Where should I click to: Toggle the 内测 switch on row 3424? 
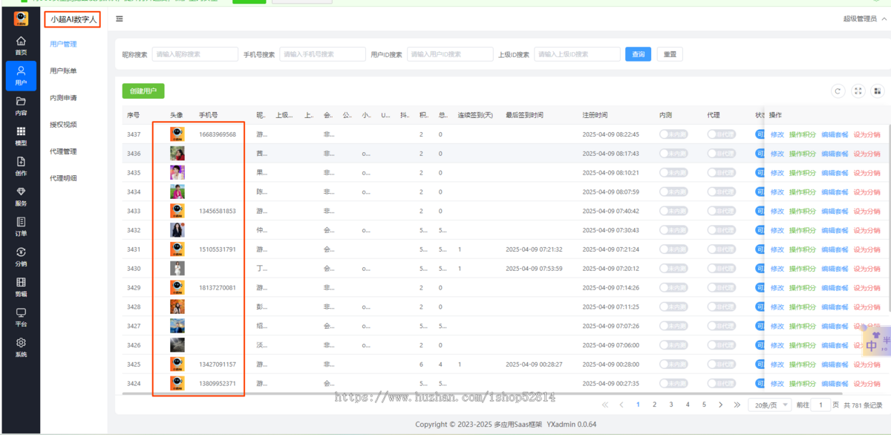pos(674,383)
